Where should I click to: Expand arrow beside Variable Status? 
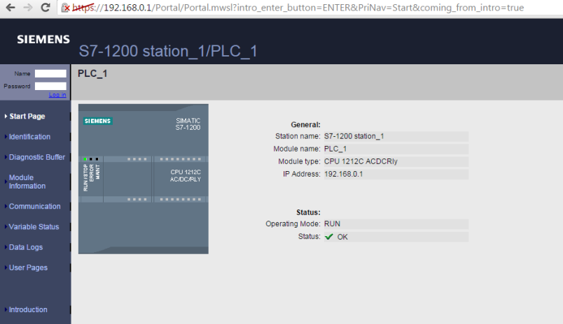[6, 227]
